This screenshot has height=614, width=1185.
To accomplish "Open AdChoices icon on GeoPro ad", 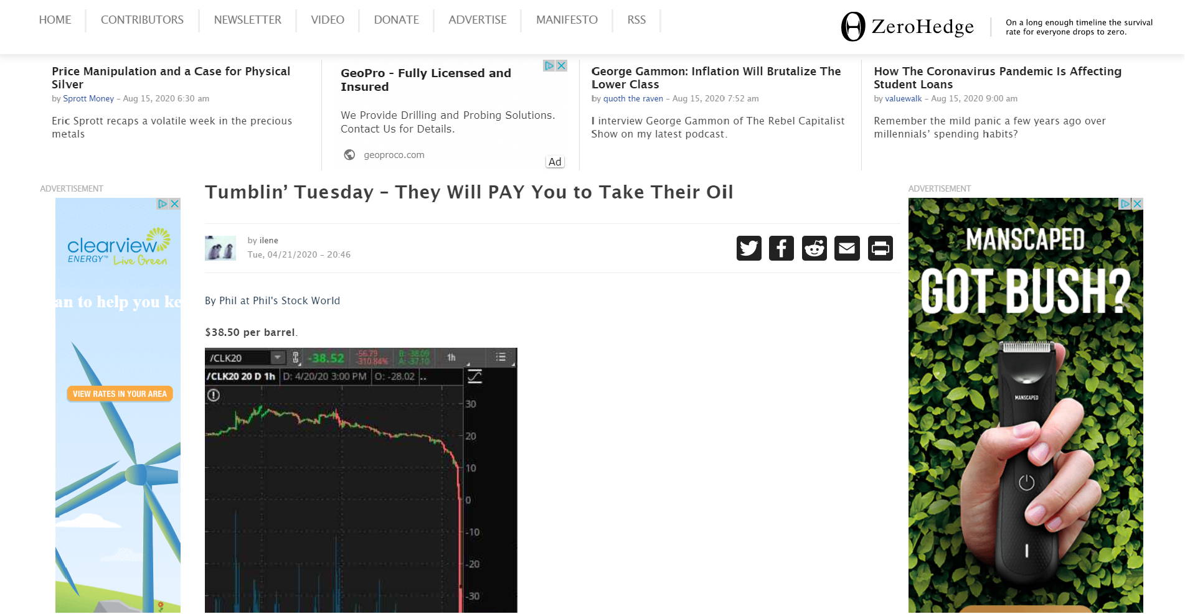I will 549,65.
